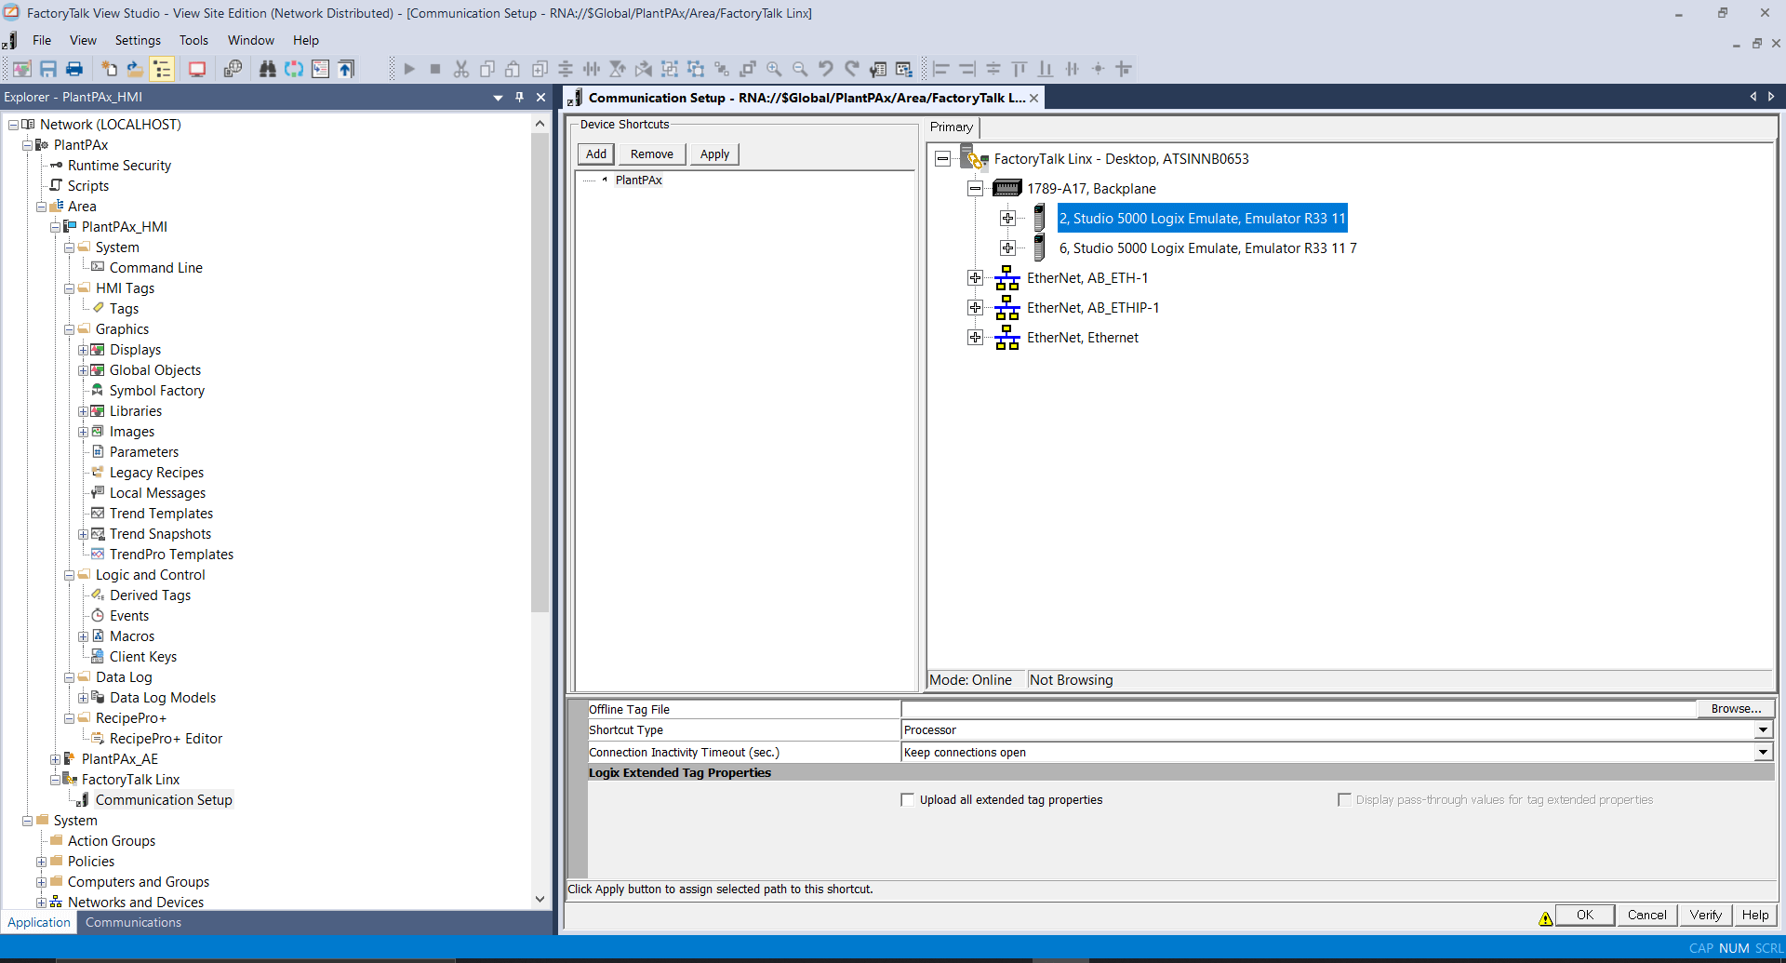Open the Connection Inactivity Timeout dropdown arrow
This screenshot has width=1786, height=963.
pyautogui.click(x=1763, y=752)
